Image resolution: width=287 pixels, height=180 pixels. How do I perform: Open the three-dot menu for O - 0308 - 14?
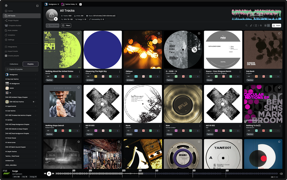[x=200, y=72]
